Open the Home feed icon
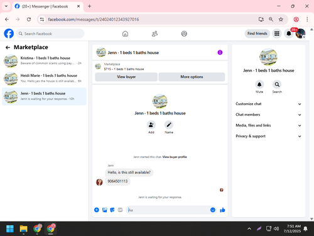The width and height of the screenshot is (314, 236). (x=125, y=33)
